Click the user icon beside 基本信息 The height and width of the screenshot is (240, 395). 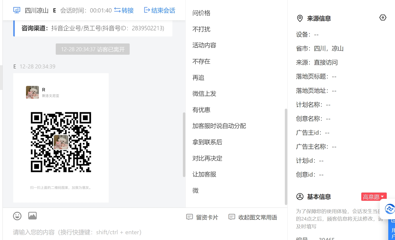tap(300, 197)
